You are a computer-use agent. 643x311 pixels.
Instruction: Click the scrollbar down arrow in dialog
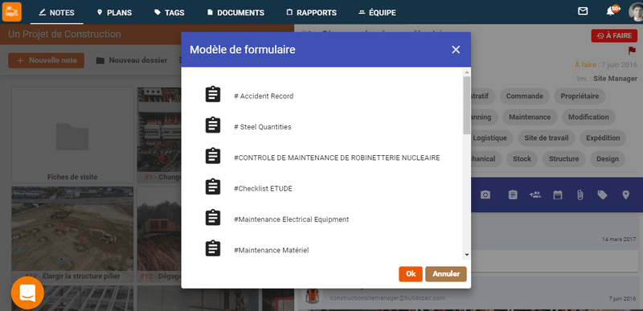(x=467, y=255)
